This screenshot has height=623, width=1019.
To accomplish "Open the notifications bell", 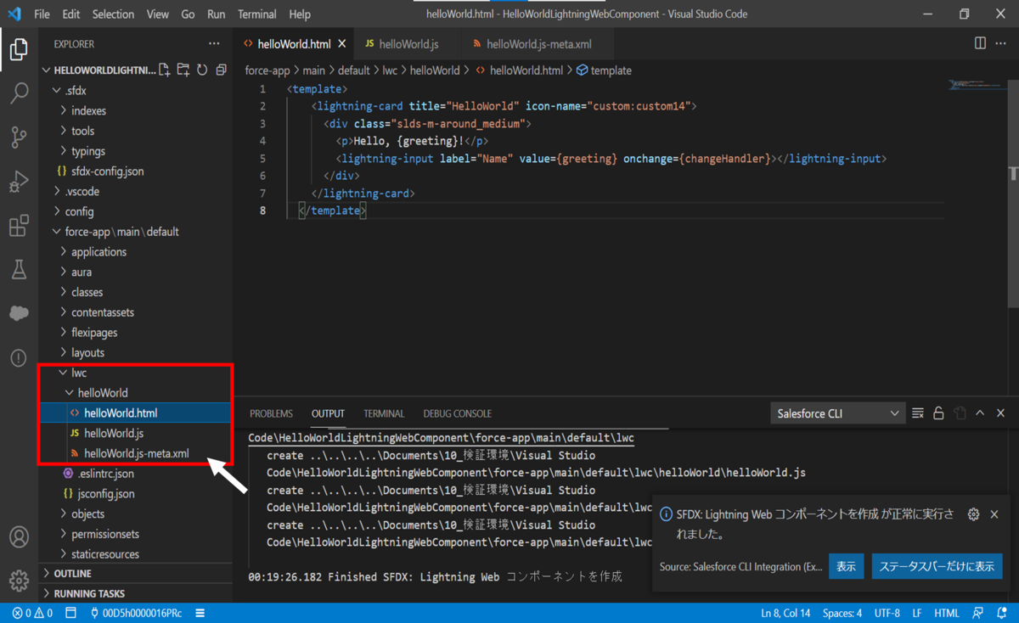I will 1000,614.
